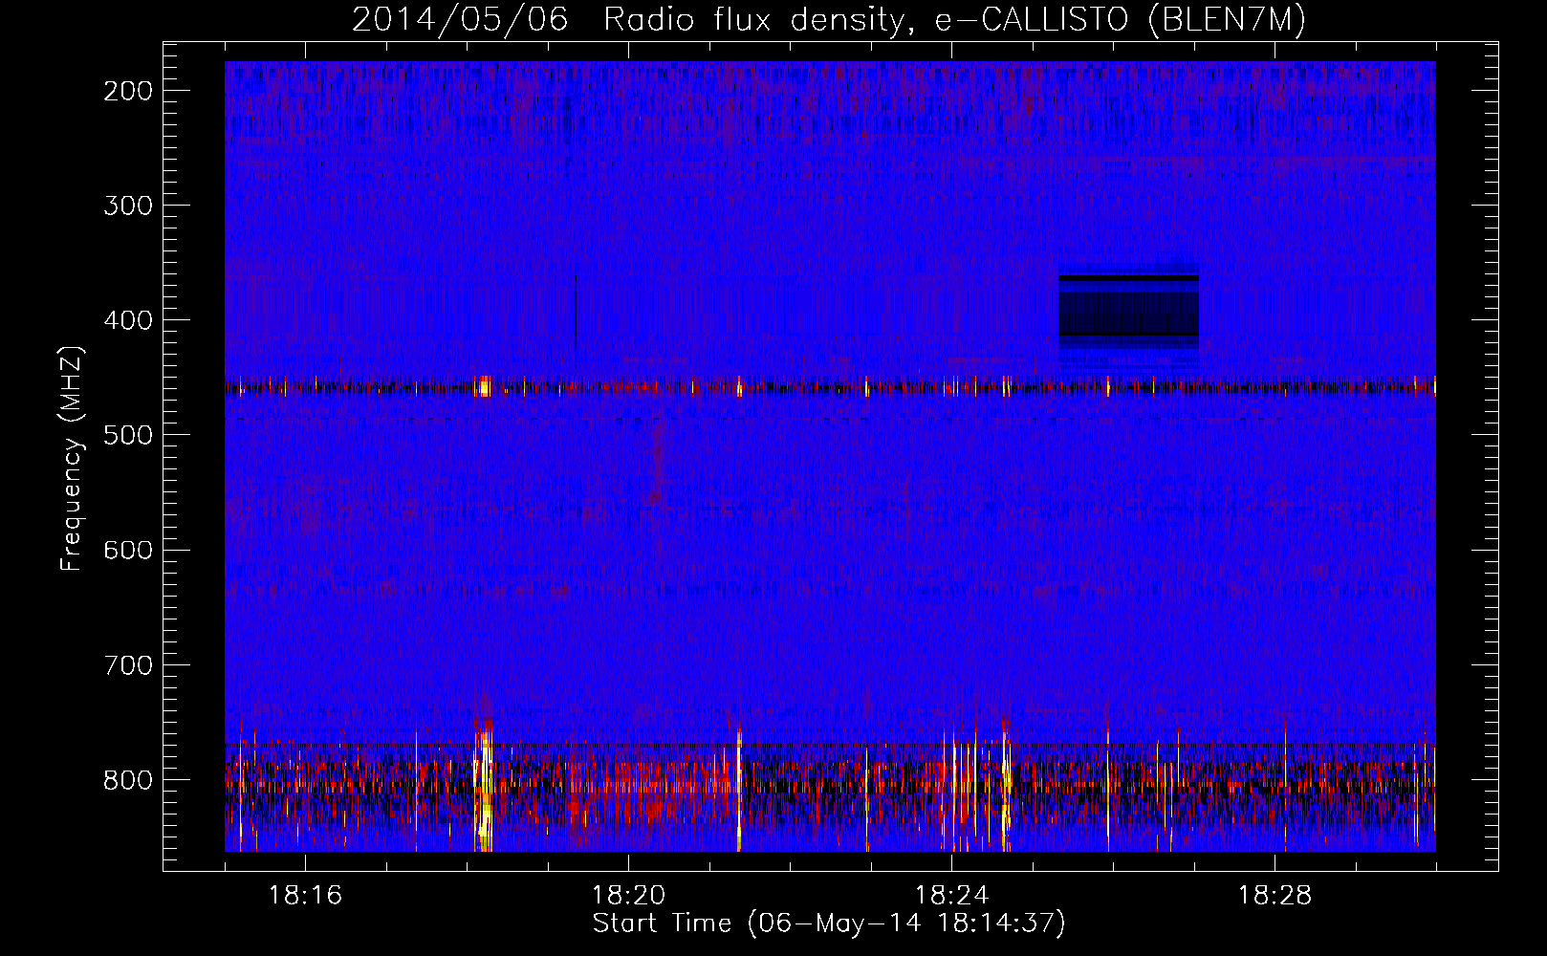Click the "Start Time (06-May-14 18:14:37)" label

pyautogui.click(x=828, y=923)
